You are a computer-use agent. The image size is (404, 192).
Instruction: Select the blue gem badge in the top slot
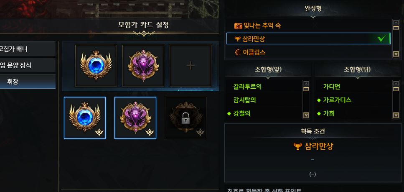coord(96,66)
